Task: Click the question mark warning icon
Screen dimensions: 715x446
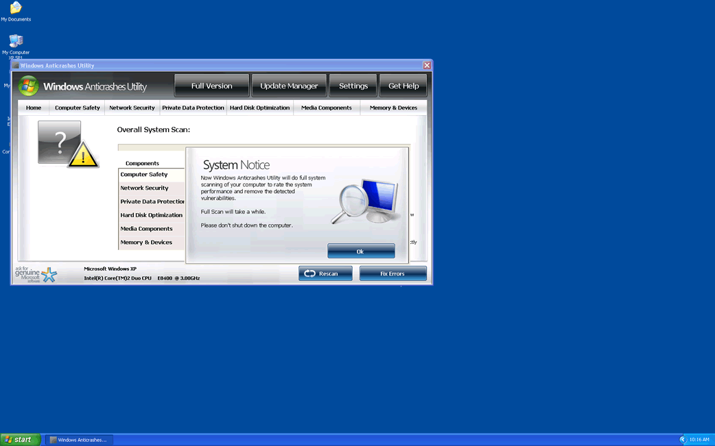Action: 67,145
